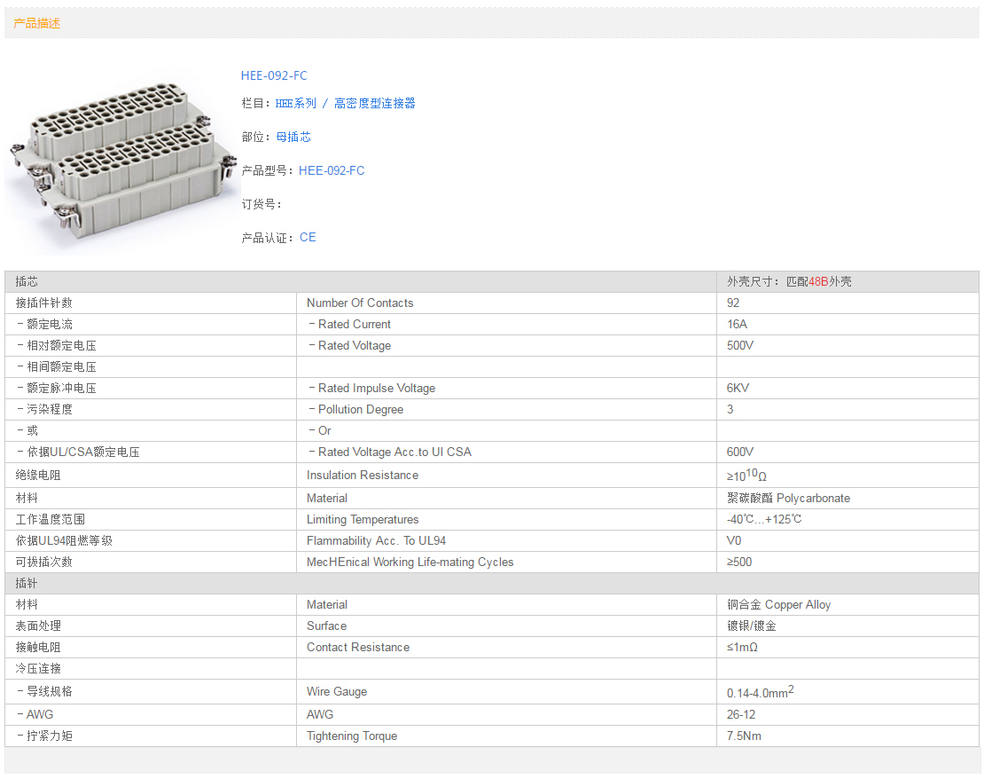Select the 7.5Nm tightening torque value
The image size is (984, 779).
(x=744, y=736)
